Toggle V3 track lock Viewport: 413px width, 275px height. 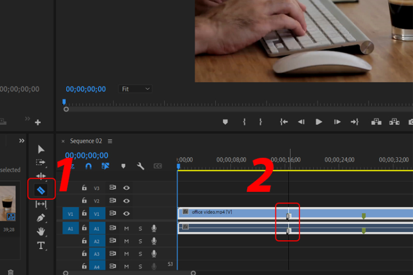coord(84,188)
